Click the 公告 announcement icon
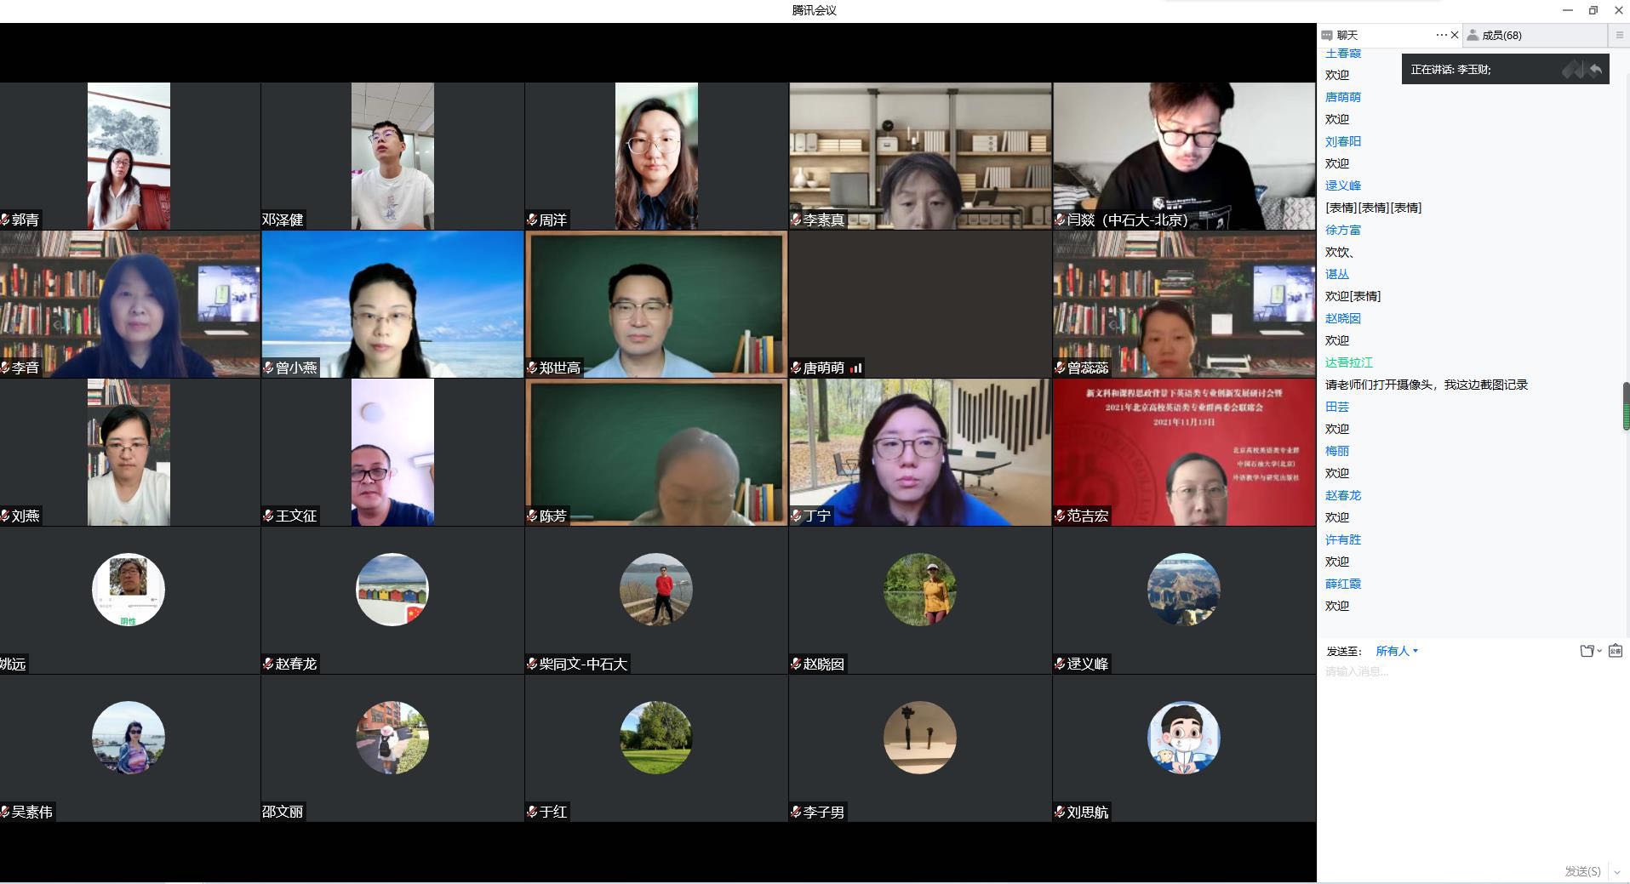Screen dimensions: 1630x884 (1616, 651)
